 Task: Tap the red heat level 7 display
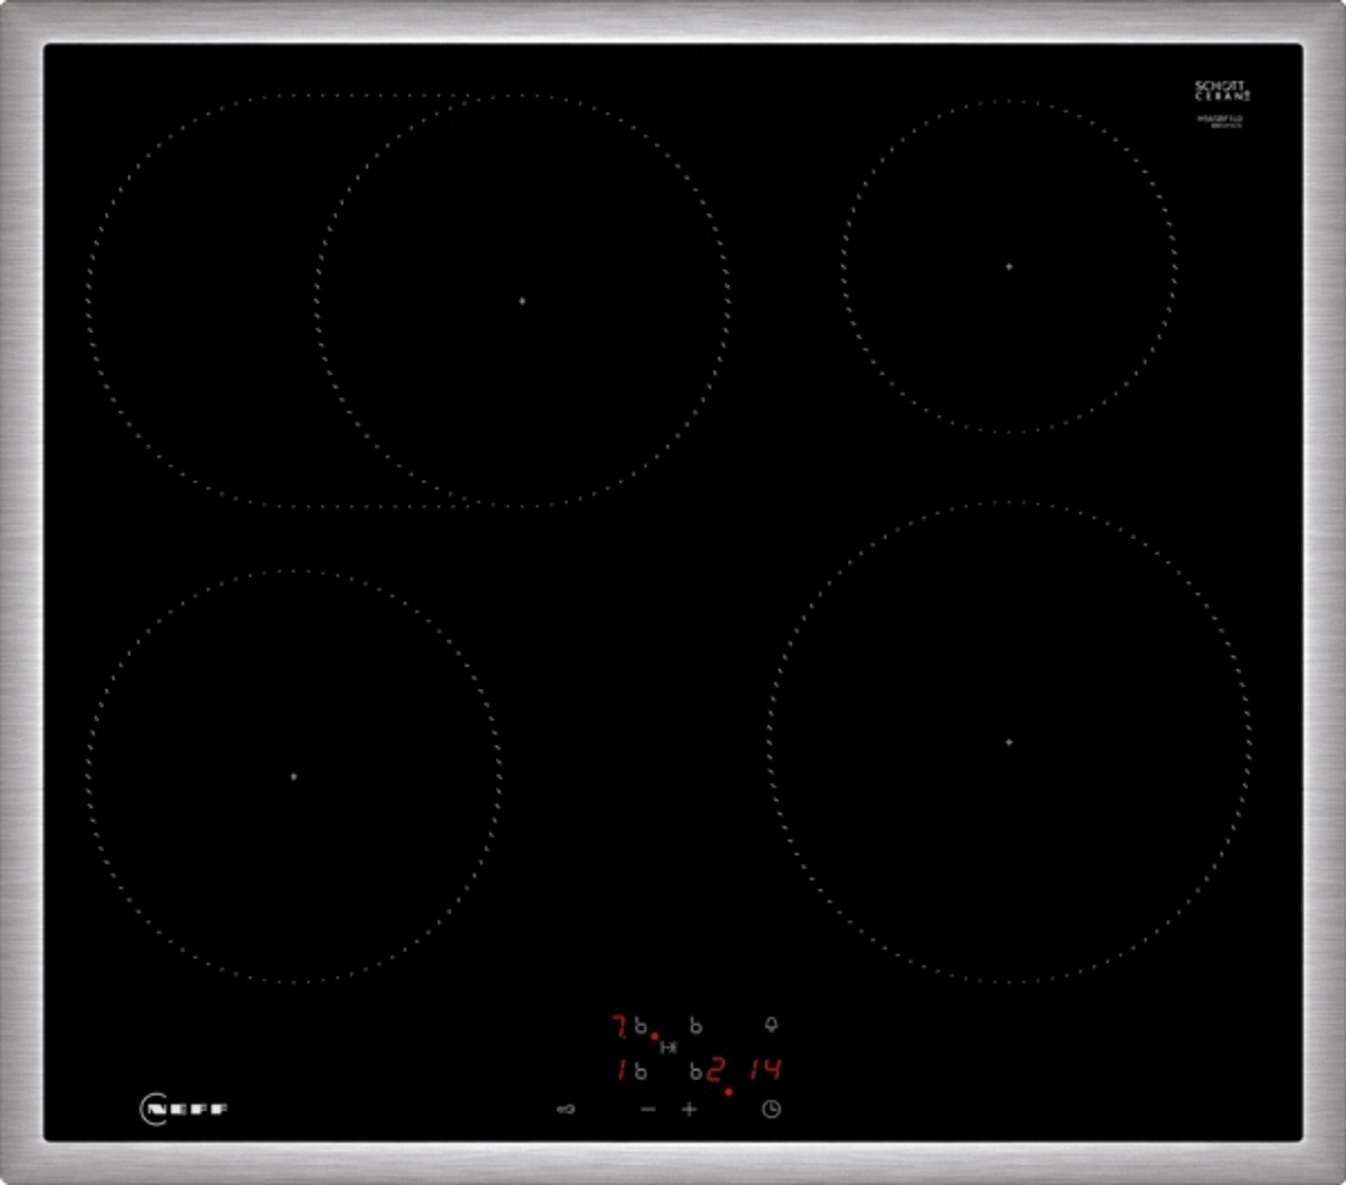pyautogui.click(x=619, y=1026)
